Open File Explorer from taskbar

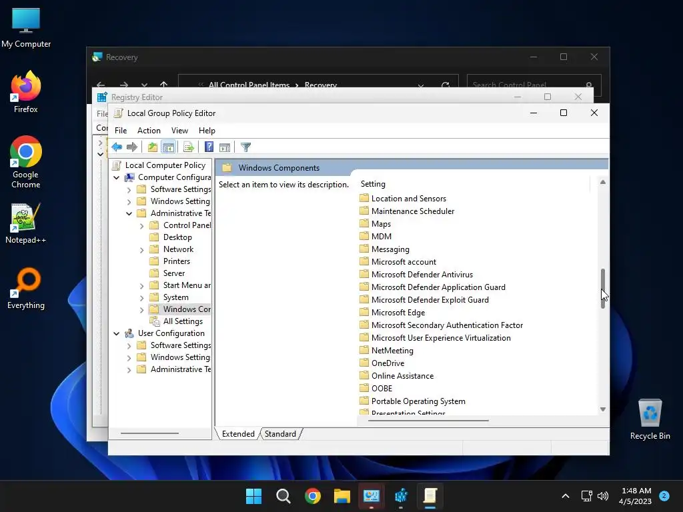342,496
